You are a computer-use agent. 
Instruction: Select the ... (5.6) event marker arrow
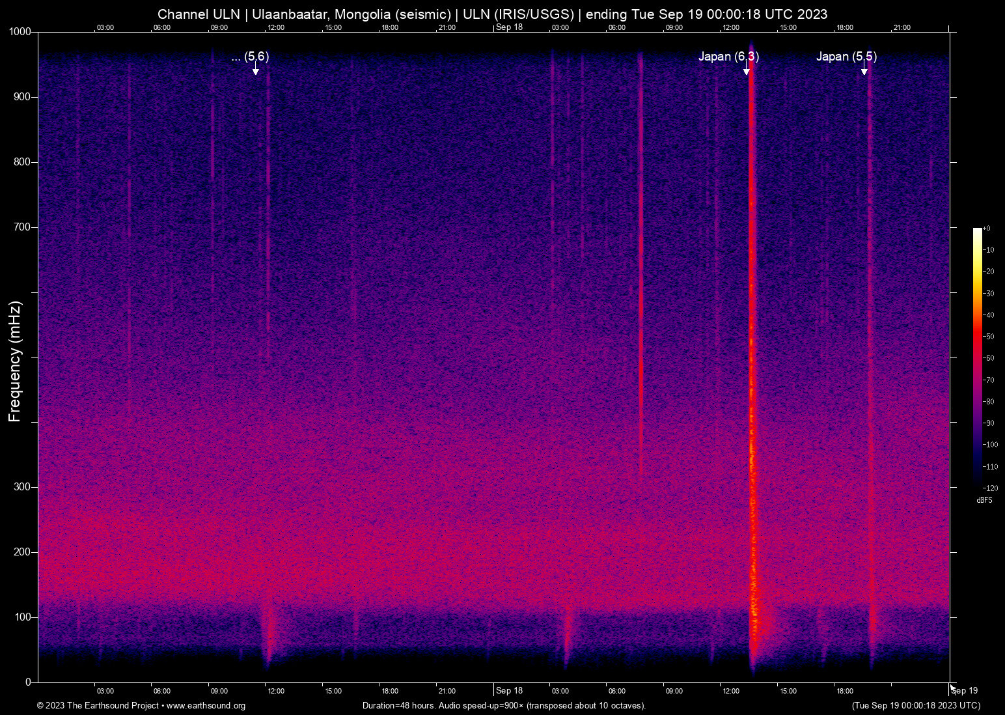(x=255, y=70)
